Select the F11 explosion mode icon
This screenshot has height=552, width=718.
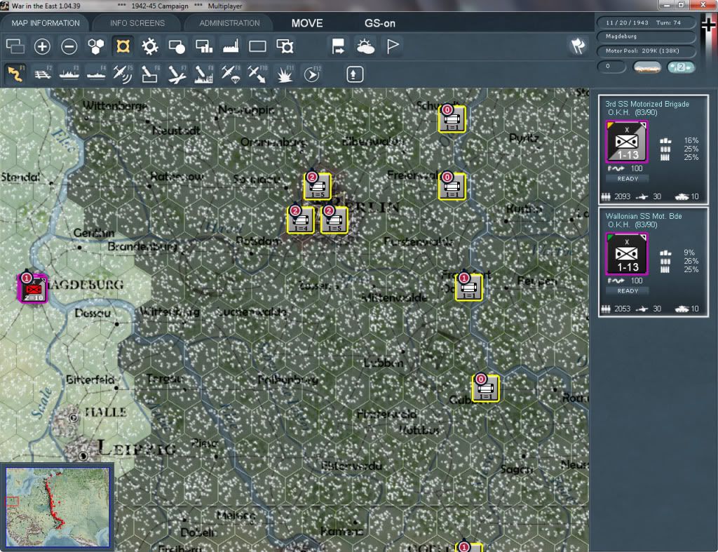(285, 74)
